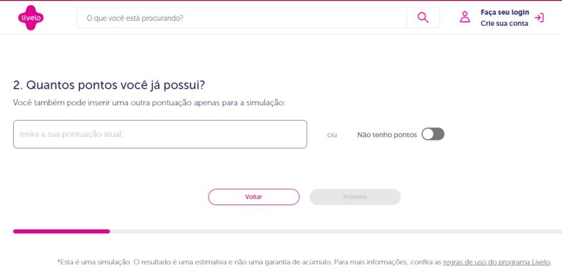Click the login arrow icon
Screen dimensions: 562x277
click(x=539, y=18)
